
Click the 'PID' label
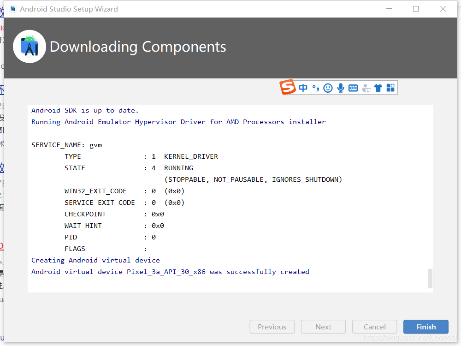pyautogui.click(x=71, y=237)
